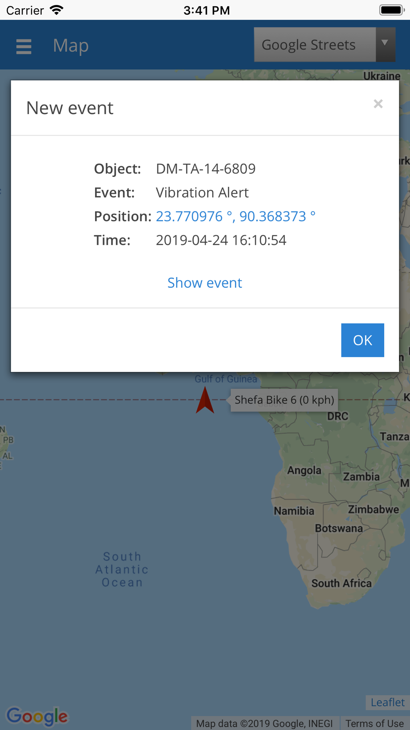
Task: Click the South Africa map label
Action: [341, 583]
